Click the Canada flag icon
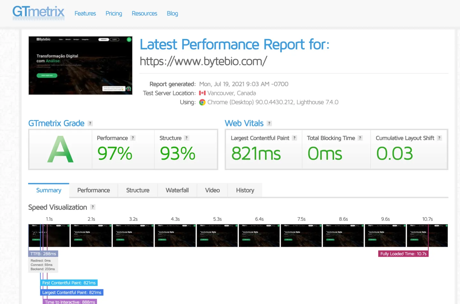The image size is (460, 304). (202, 93)
